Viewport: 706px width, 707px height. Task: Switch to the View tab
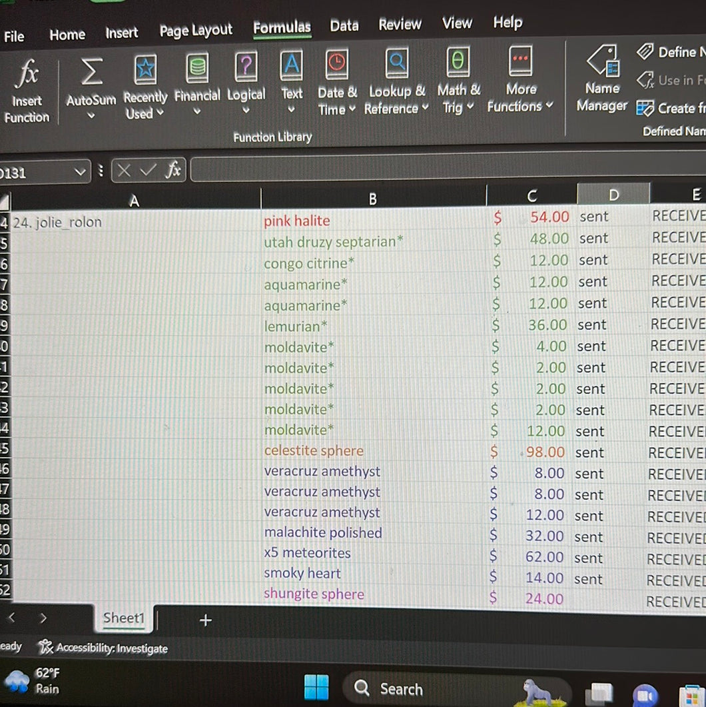pyautogui.click(x=457, y=23)
